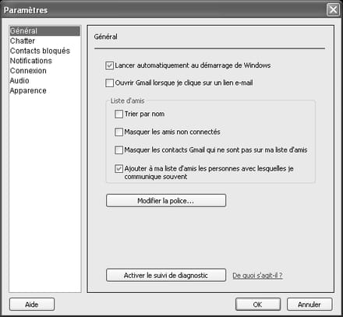Enable Masquer les amis non connectés
Screen dimensions: 343x317
click(118, 132)
